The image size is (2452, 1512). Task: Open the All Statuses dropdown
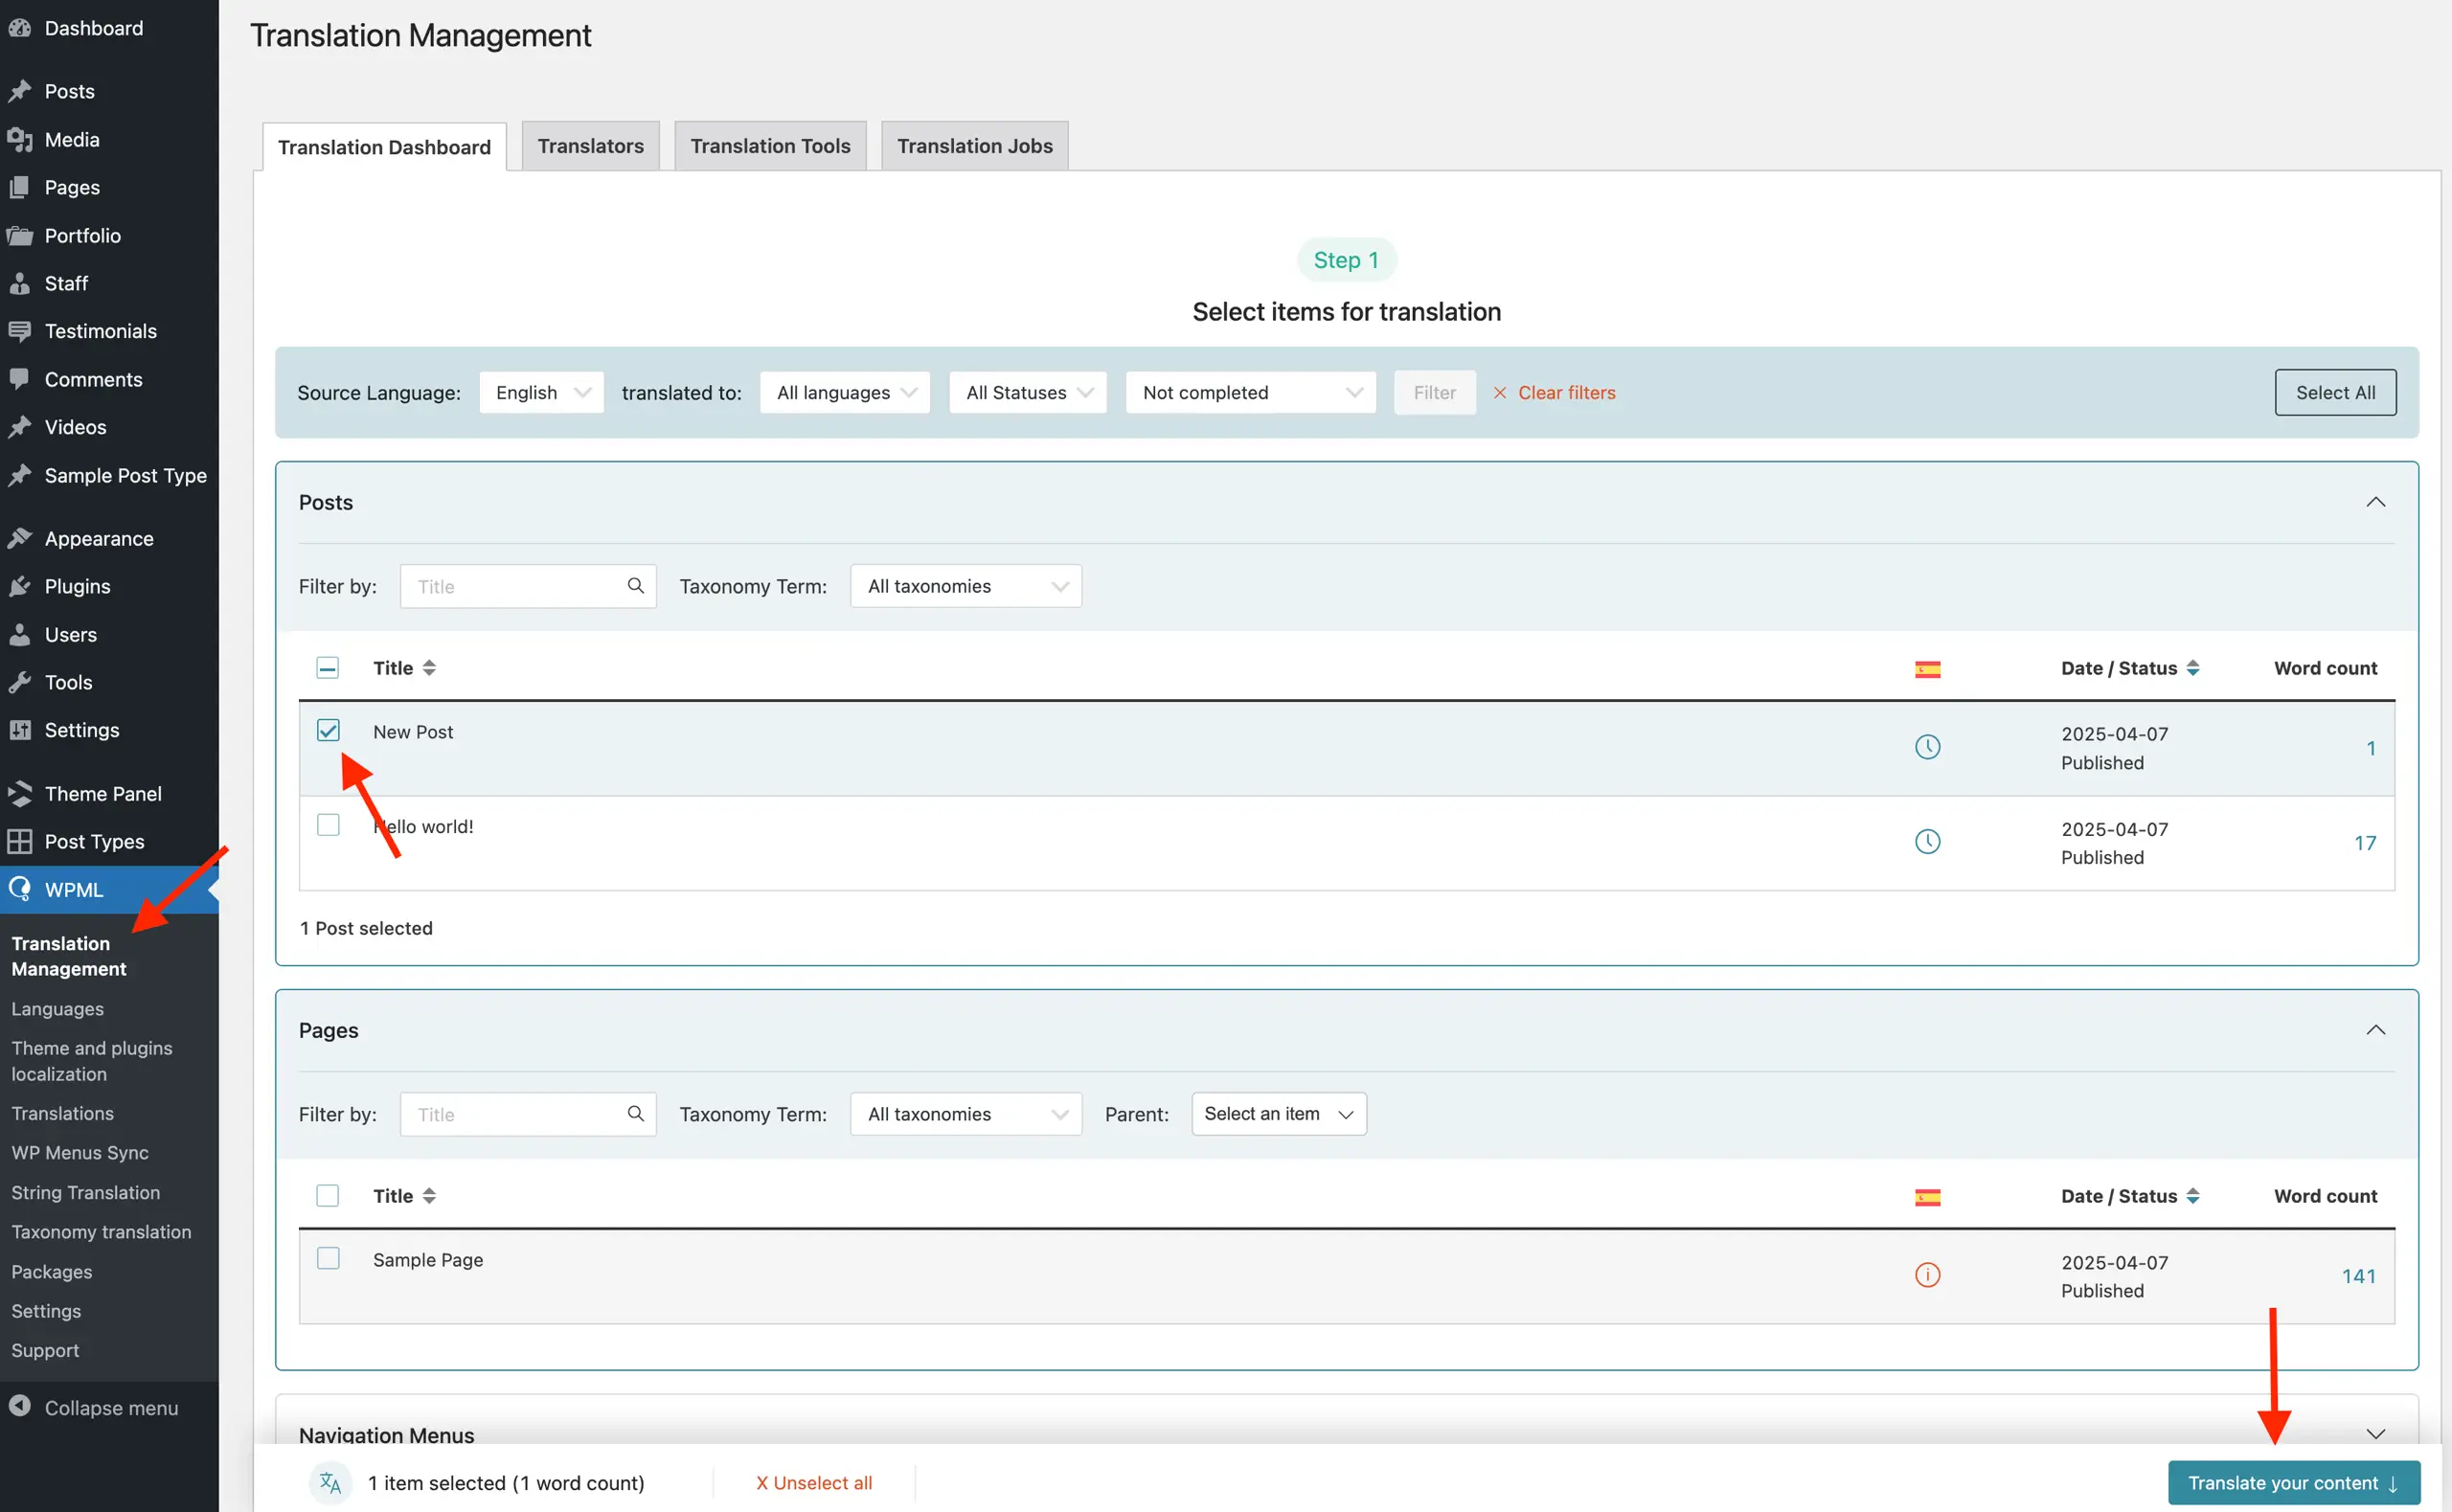tap(1028, 392)
